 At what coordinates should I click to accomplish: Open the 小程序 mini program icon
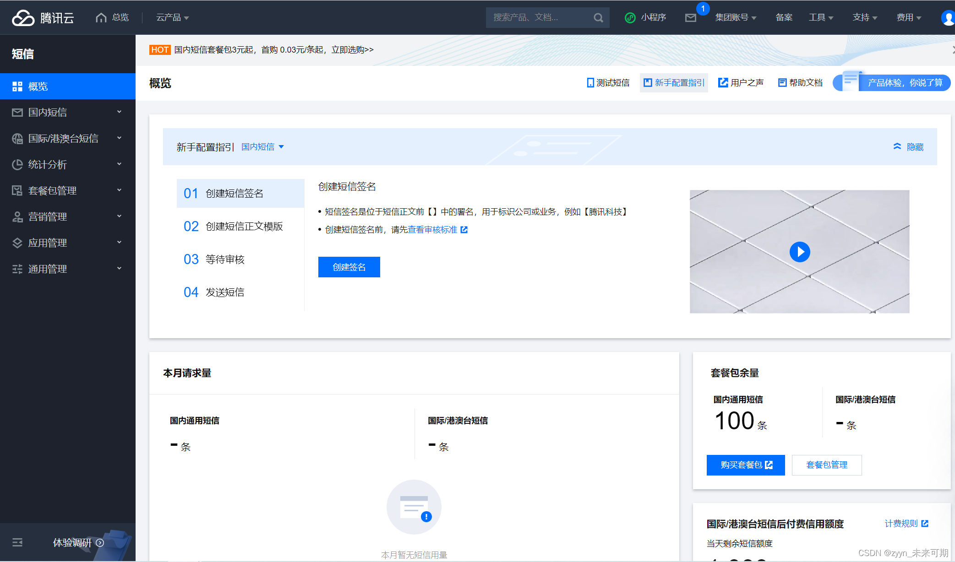click(x=630, y=17)
